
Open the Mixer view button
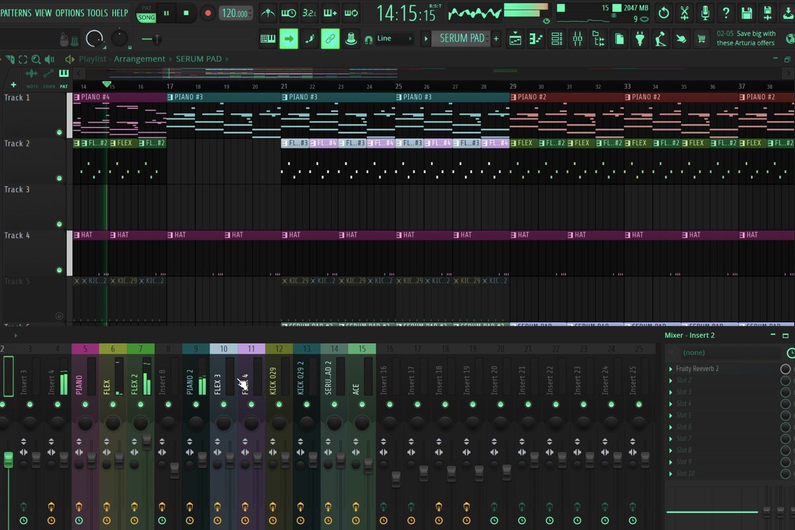577,39
